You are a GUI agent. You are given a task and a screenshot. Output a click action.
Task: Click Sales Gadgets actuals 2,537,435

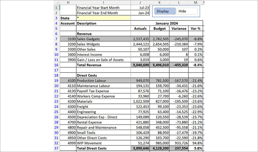click(140, 39)
